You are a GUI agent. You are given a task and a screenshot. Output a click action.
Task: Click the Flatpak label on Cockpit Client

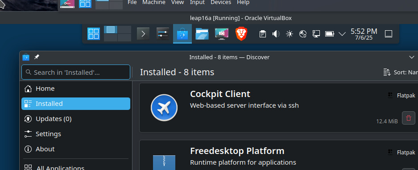coord(406,96)
